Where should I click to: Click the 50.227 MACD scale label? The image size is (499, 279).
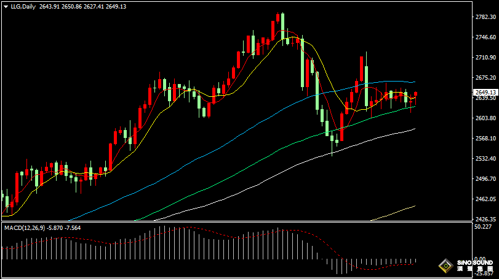point(483,227)
